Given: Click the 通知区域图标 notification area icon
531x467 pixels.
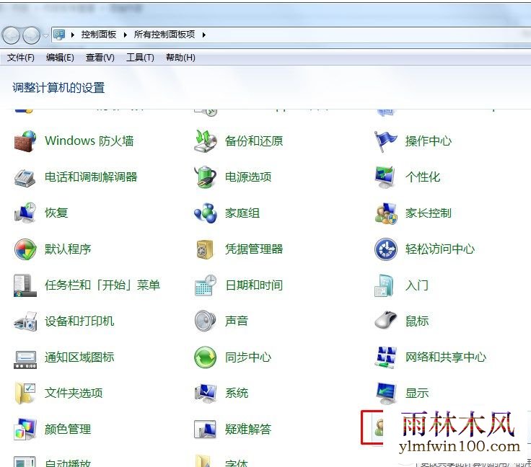Looking at the screenshot, I should click(x=25, y=360).
